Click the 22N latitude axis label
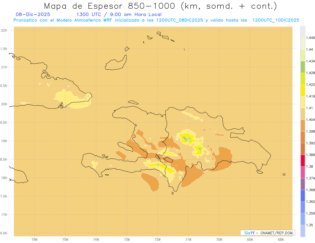 tap(4, 30)
